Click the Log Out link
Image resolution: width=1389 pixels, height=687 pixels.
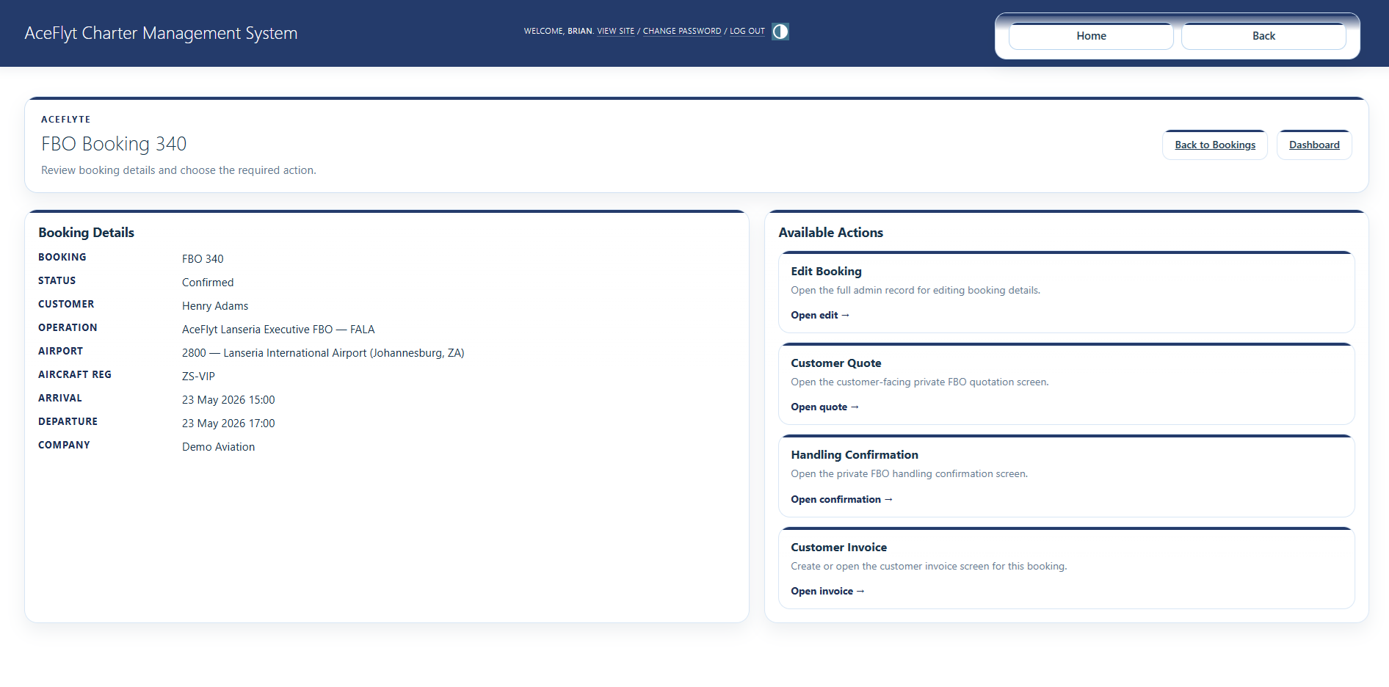coord(747,32)
